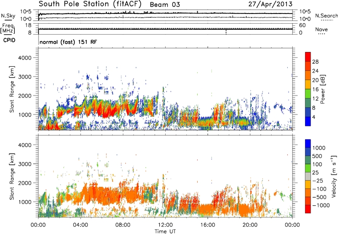This screenshot has height=234, width=338.
Task: Click the 'Power [dB]' colorbar title
Action: (x=323, y=89)
